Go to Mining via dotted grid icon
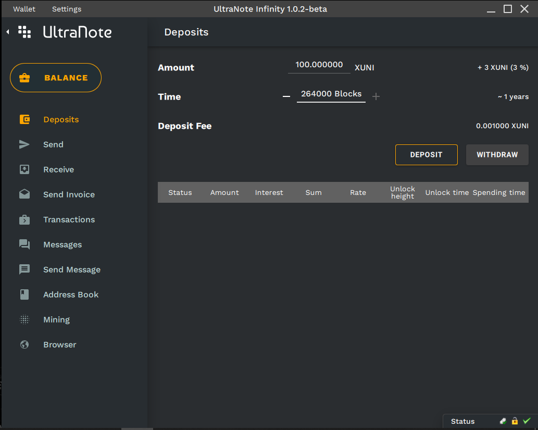This screenshot has width=538, height=430. (x=24, y=320)
